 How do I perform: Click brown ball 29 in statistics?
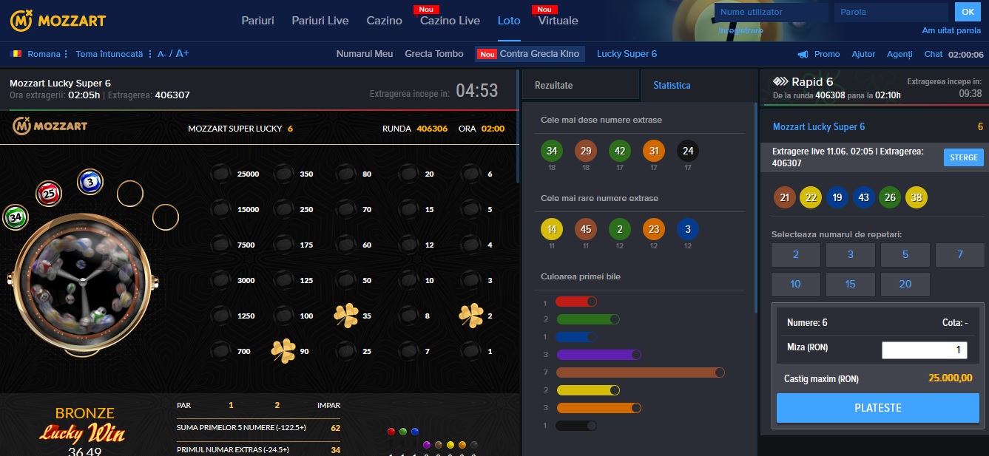(x=585, y=152)
